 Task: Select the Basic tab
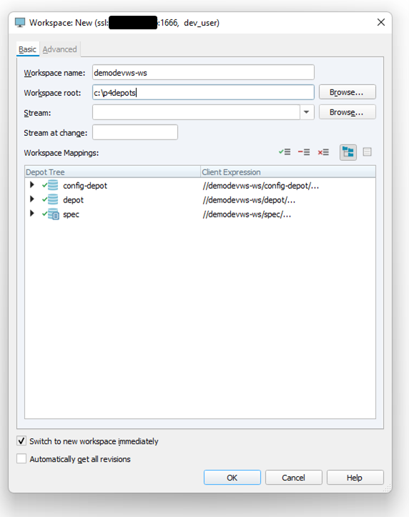click(x=27, y=49)
